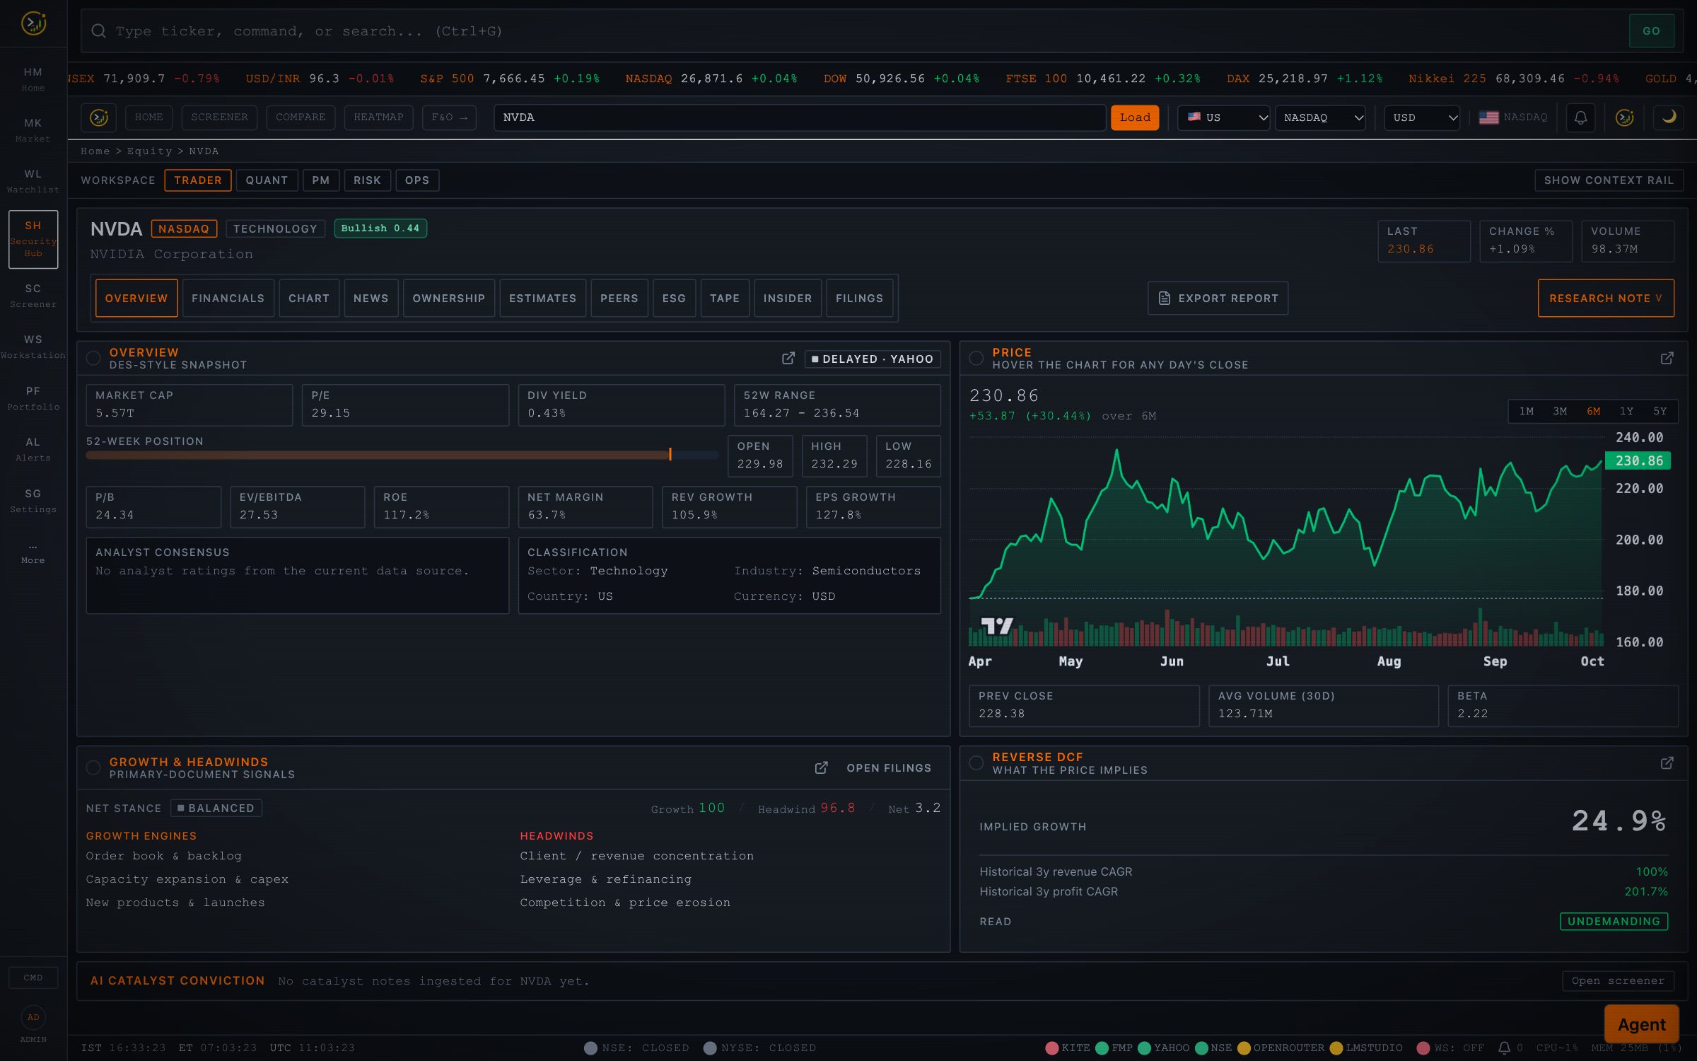Expand More options in sidebar

pos(33,552)
